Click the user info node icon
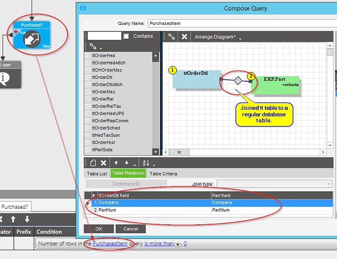 click(4, 79)
